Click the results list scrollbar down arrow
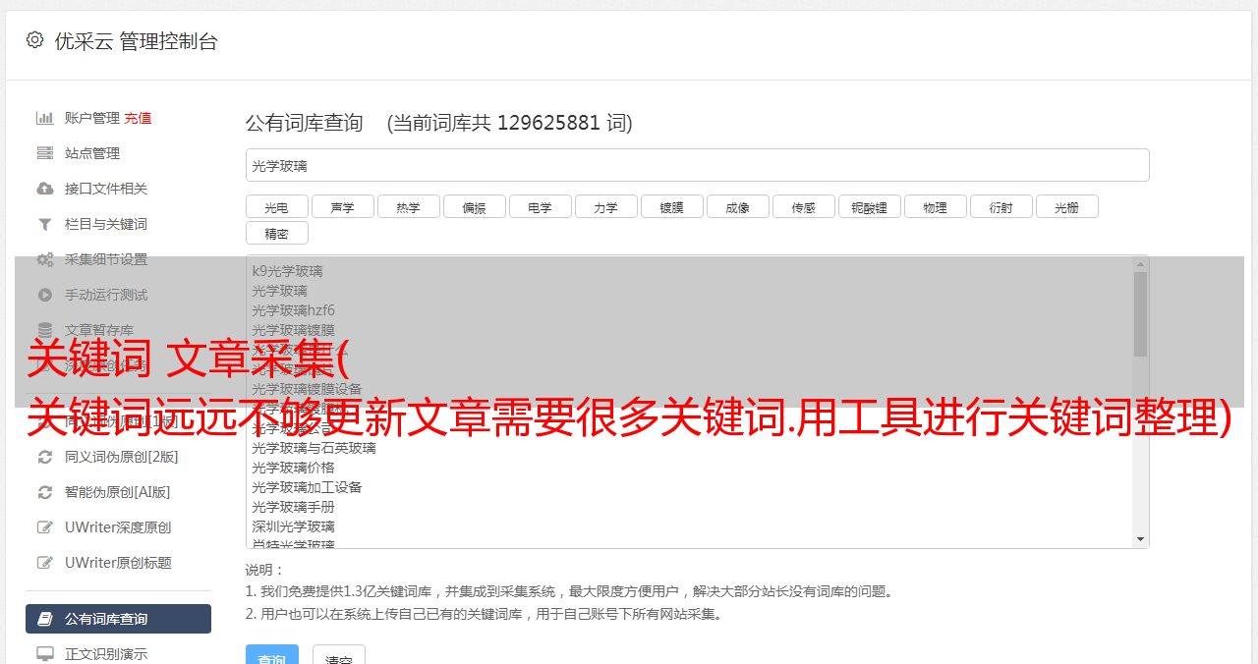This screenshot has width=1258, height=664. 1140,539
